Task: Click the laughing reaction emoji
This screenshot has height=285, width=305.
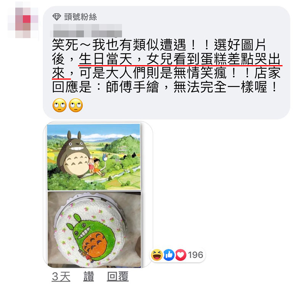Action: 157,255
